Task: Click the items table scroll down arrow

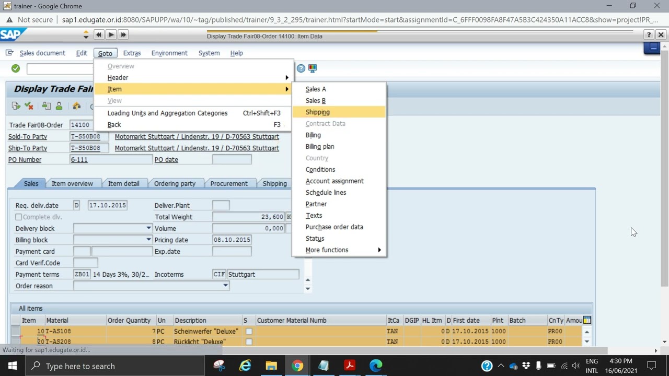Action: point(587,342)
